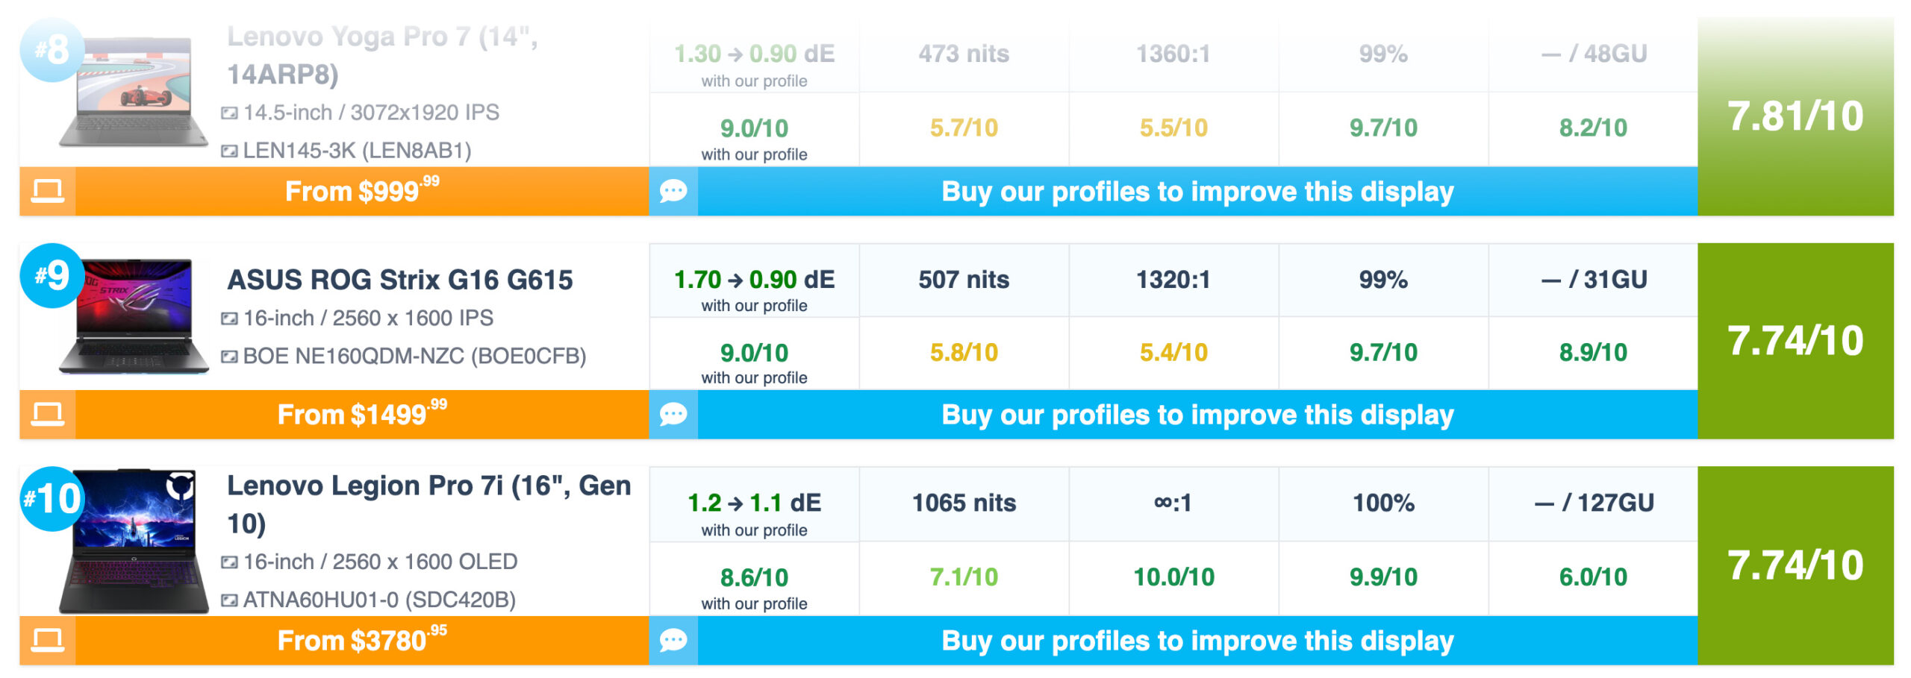Click From $1499.99 price button
This screenshot has width=1911, height=678.
tap(362, 415)
